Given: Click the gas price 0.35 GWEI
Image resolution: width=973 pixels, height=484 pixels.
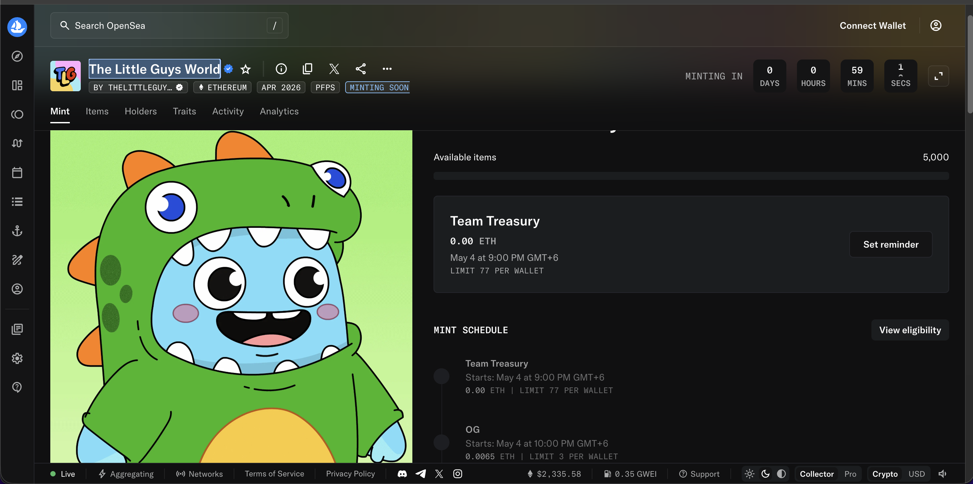Looking at the screenshot, I should [x=630, y=474].
